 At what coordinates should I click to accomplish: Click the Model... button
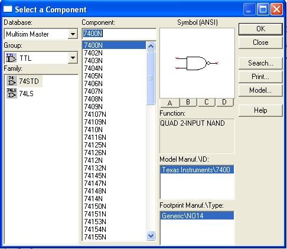tap(260, 90)
